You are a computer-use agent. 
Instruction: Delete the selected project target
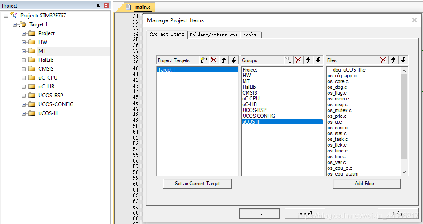pos(213,60)
